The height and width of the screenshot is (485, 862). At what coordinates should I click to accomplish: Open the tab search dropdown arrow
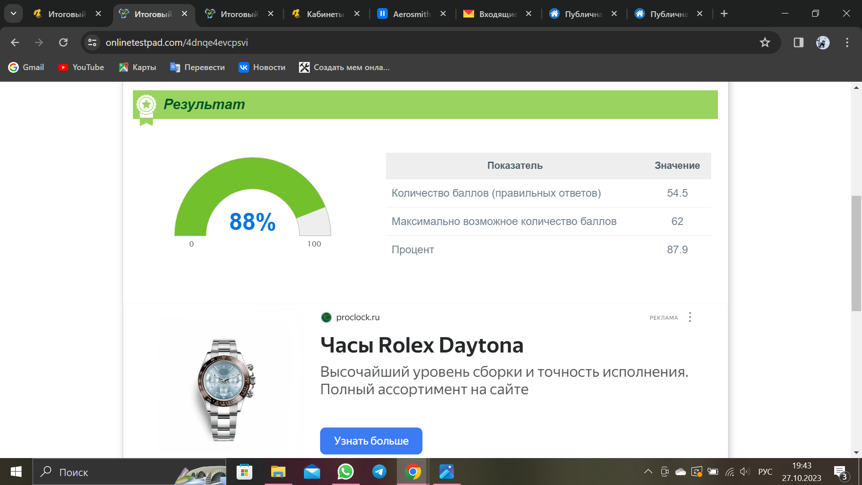click(x=13, y=13)
